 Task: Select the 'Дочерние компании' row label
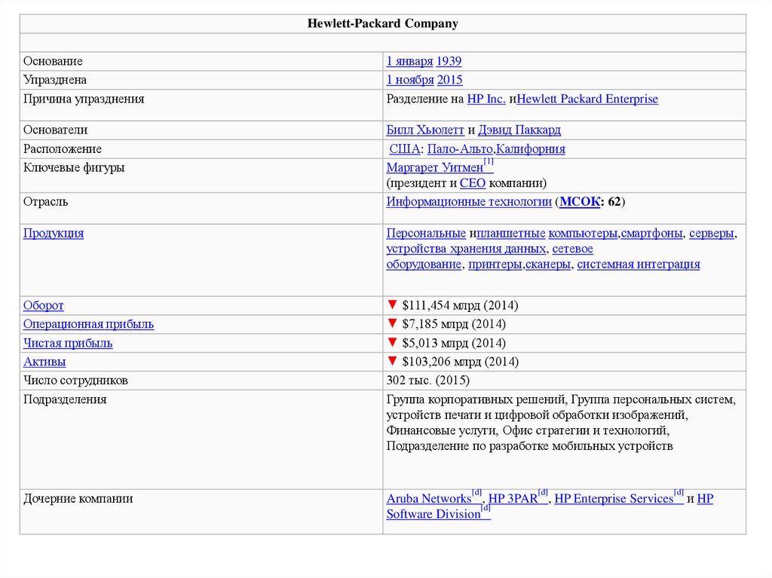(78, 499)
